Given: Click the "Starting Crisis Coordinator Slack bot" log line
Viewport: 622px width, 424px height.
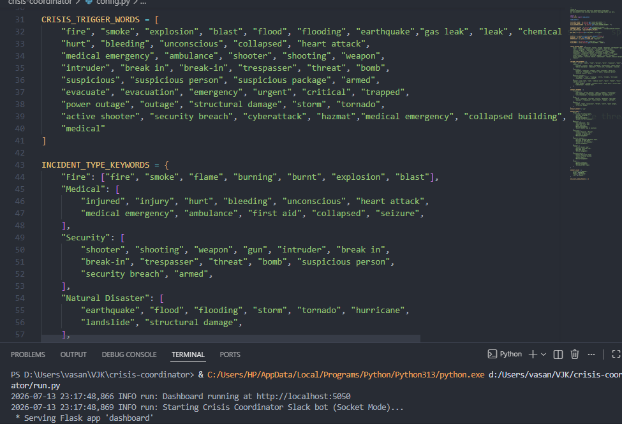Looking at the screenshot, I should pyautogui.click(x=207, y=407).
